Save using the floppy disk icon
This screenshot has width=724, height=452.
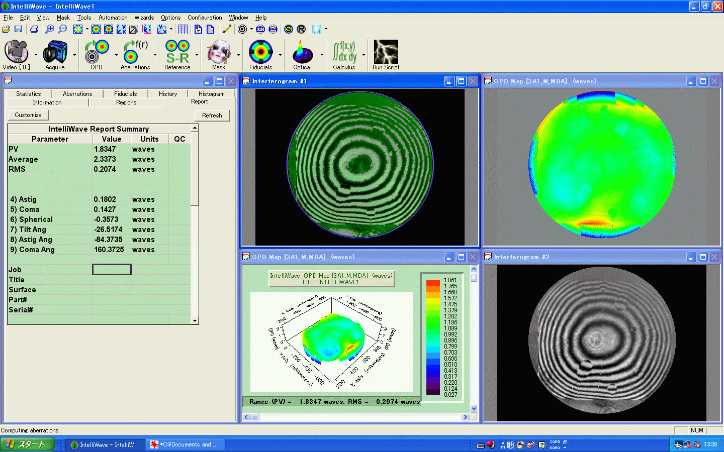click(19, 29)
